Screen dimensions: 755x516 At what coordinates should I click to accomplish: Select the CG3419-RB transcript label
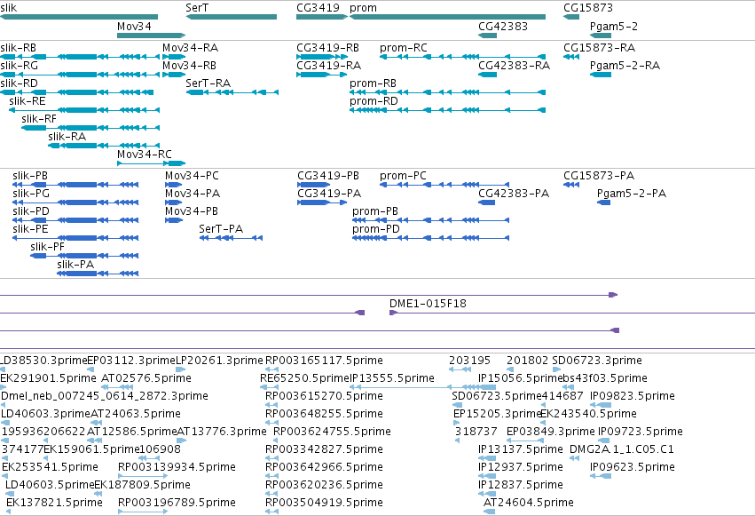pyautogui.click(x=328, y=48)
